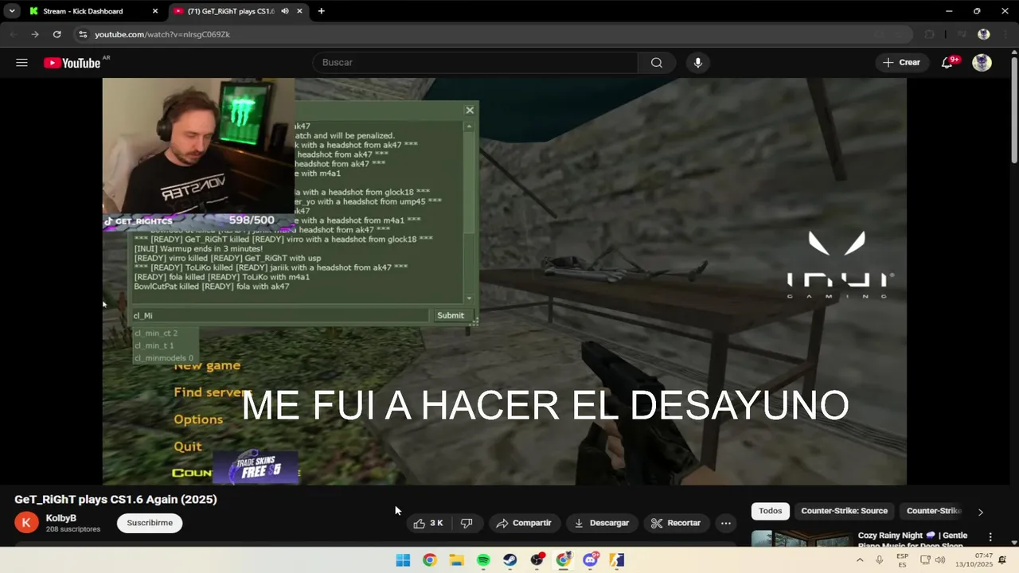Open the YouTube account avatar menu
The width and height of the screenshot is (1019, 573).
982,63
